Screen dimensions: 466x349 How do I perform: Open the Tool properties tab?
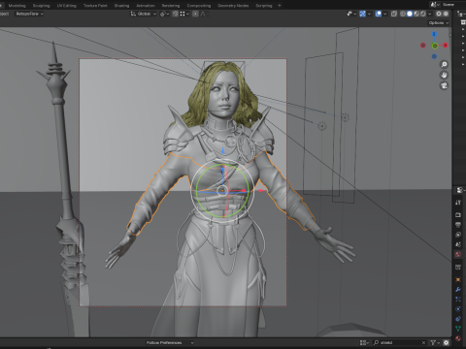[458, 203]
